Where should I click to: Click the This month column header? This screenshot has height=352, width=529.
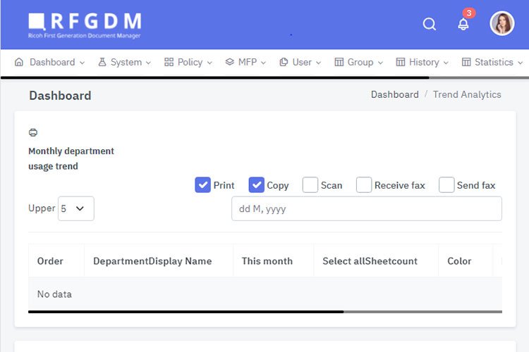tap(267, 260)
